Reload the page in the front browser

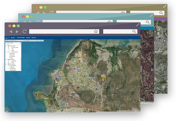coord(24,31)
